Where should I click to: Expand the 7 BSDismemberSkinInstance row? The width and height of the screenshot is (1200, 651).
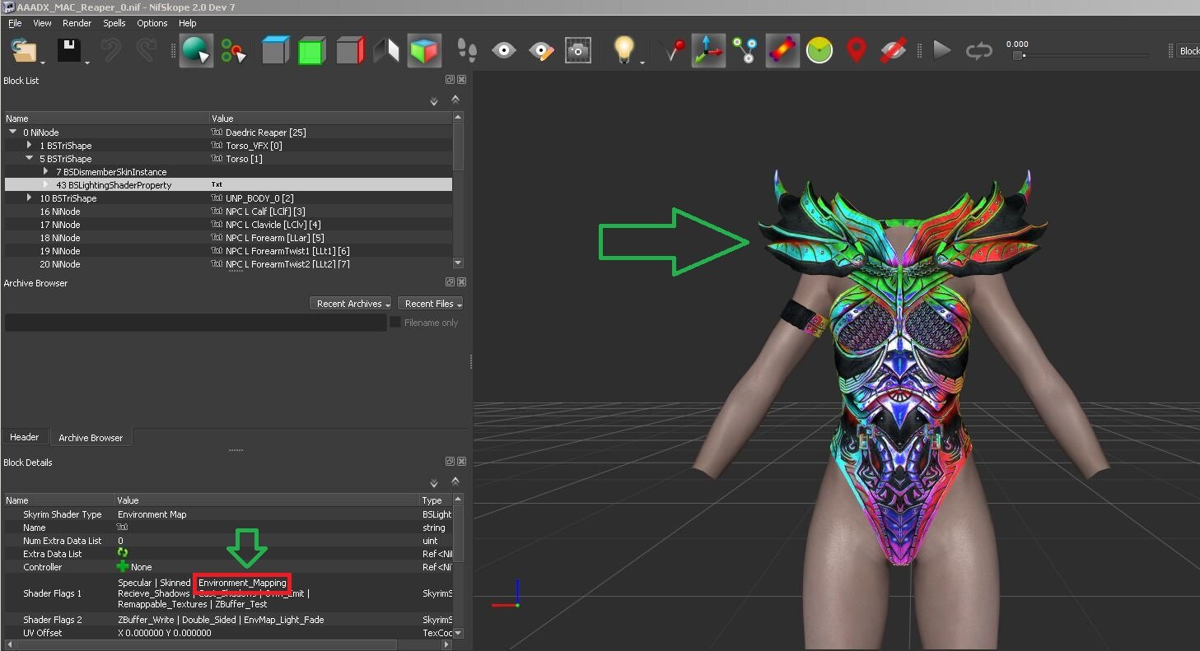pos(46,171)
